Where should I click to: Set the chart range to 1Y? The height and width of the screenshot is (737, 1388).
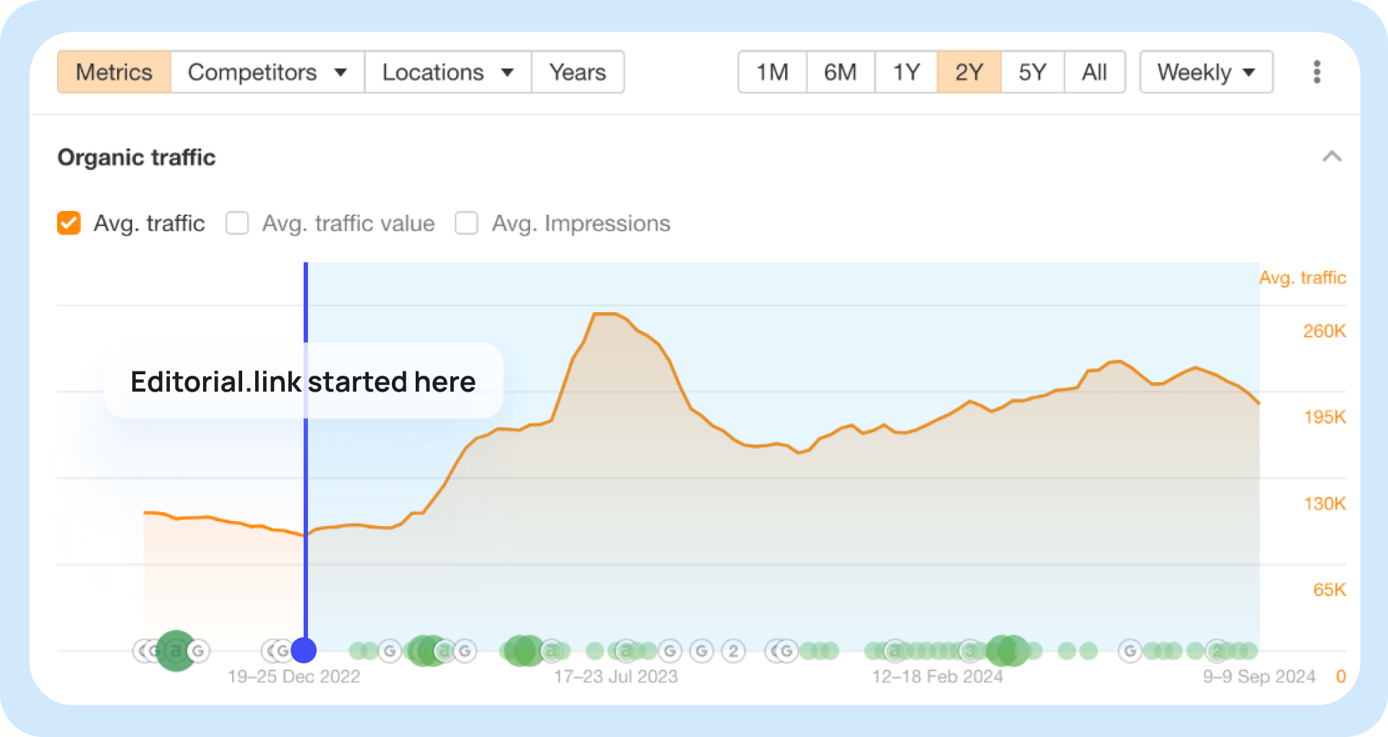pyautogui.click(x=907, y=72)
